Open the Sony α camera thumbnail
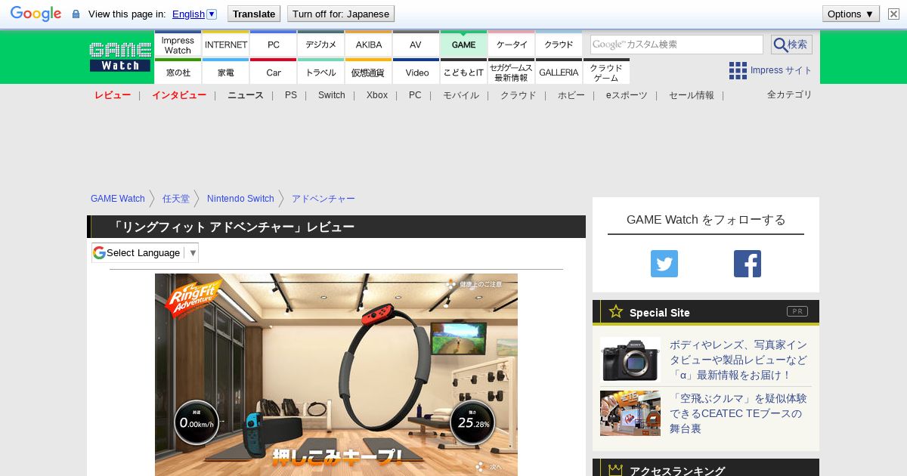 pos(630,360)
